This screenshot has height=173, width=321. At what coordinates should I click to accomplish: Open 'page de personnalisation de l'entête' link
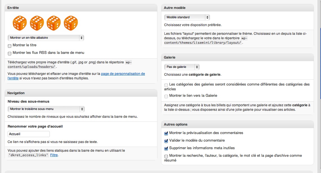(x=76, y=76)
